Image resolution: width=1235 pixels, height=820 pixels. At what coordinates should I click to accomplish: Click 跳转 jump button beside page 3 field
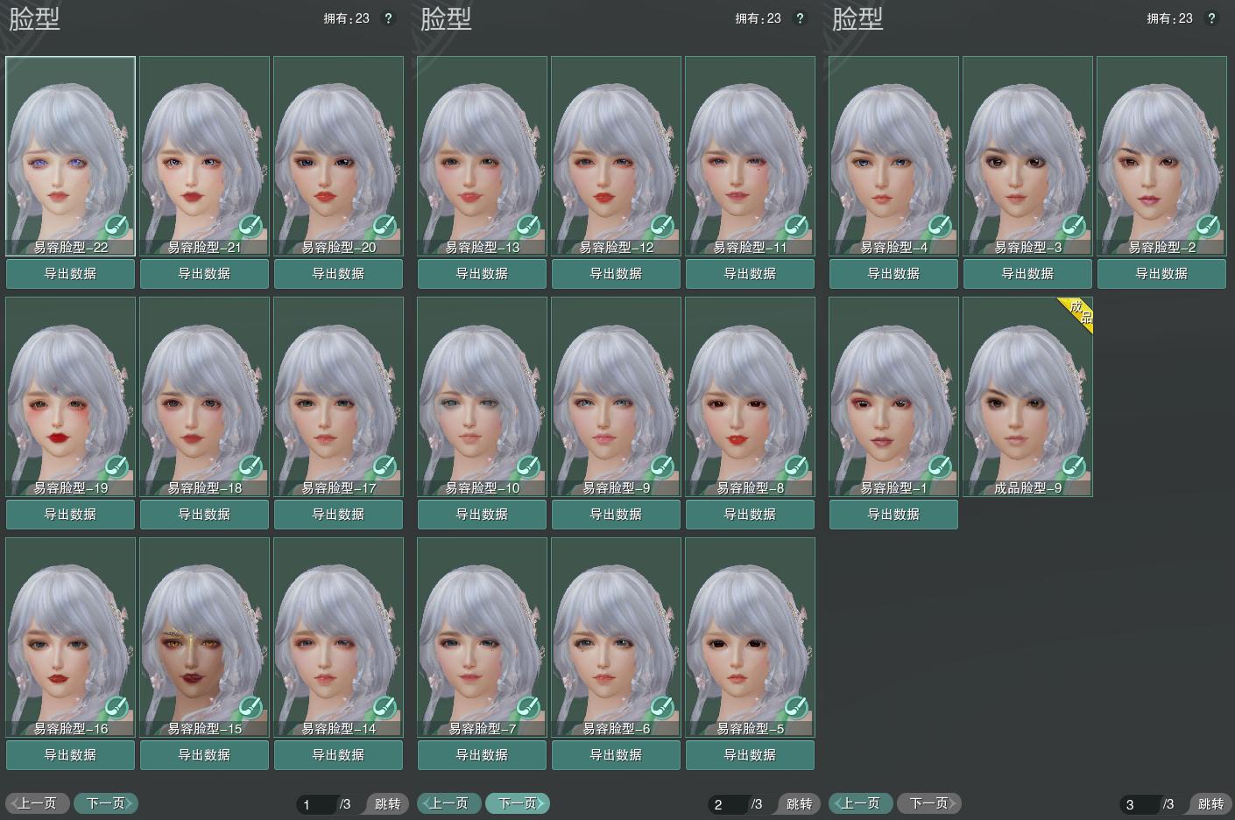tap(1210, 804)
